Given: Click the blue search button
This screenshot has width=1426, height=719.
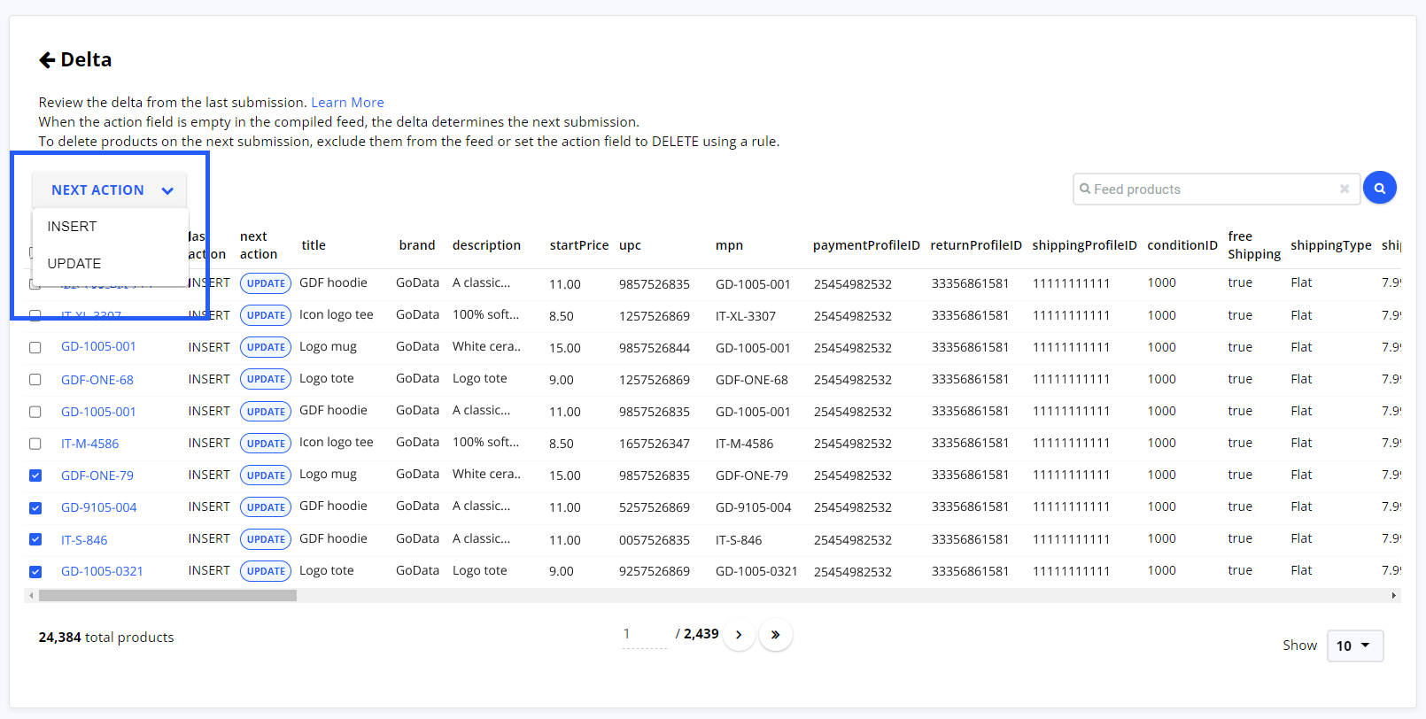Looking at the screenshot, I should click(1379, 189).
